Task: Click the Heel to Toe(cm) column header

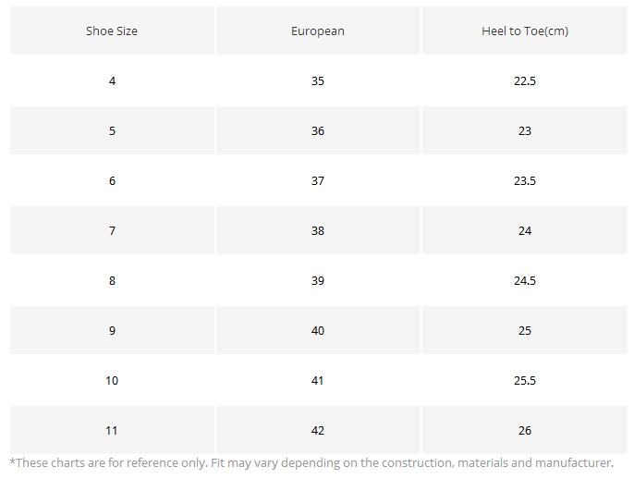Action: [x=524, y=31]
